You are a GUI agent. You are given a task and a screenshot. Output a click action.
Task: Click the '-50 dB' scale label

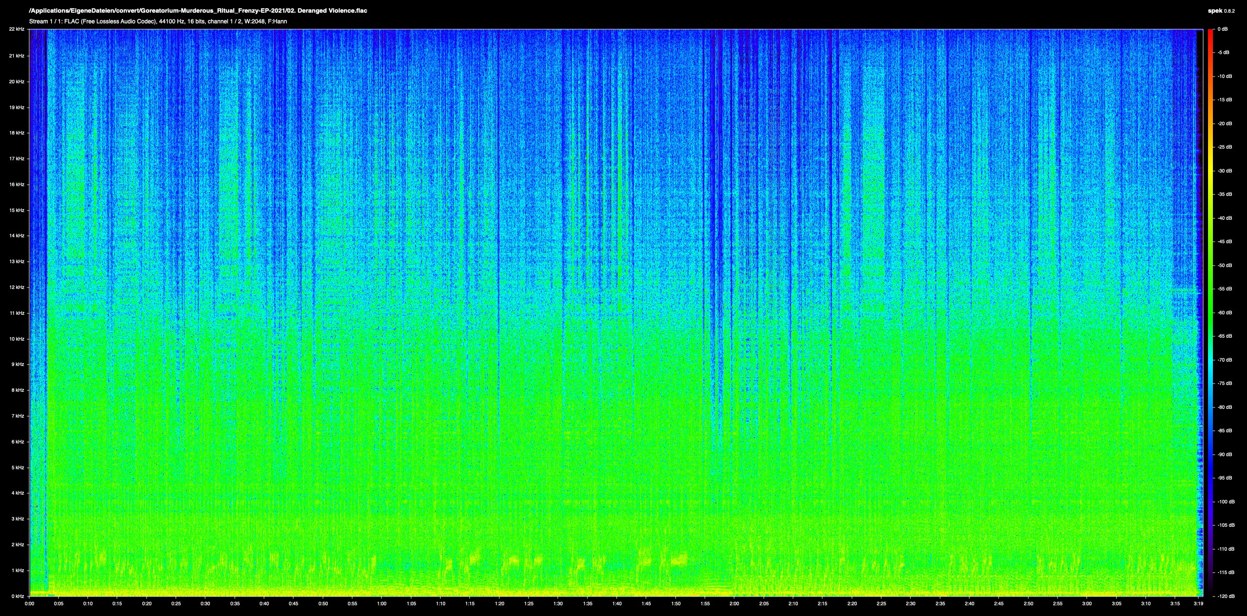[x=1225, y=266]
